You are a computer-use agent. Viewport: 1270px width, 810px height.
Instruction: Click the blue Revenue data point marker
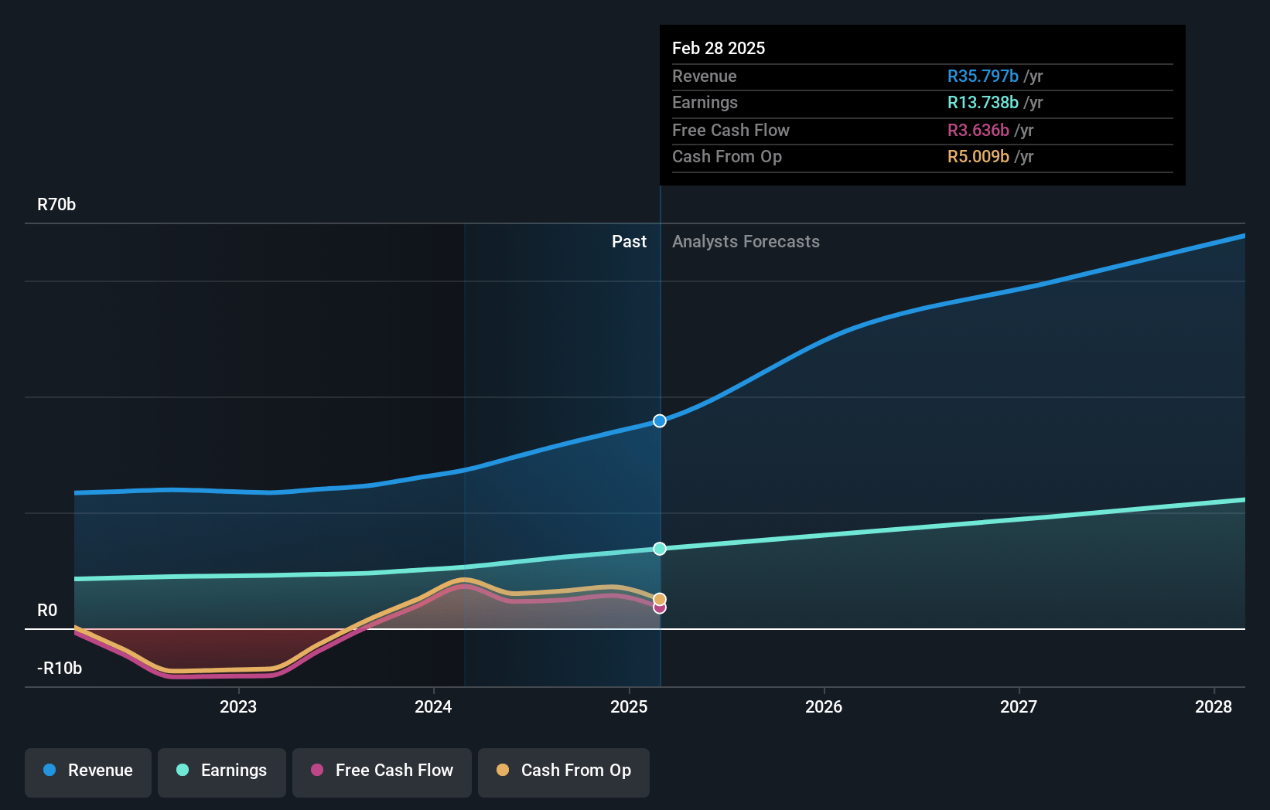coord(660,421)
